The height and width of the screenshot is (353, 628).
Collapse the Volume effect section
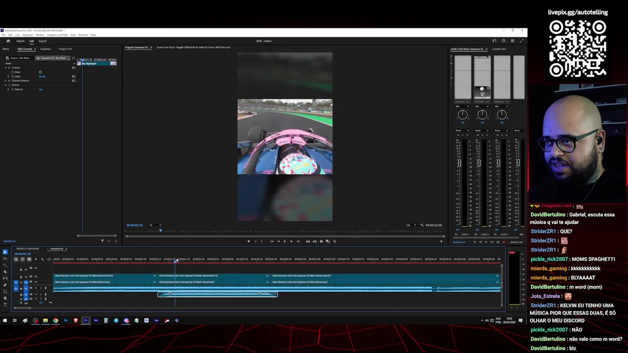point(5,68)
